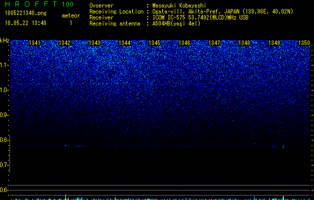Click the observer name Masayuki Kobayashi
The width and height of the screenshot is (314, 200).
(x=179, y=5)
